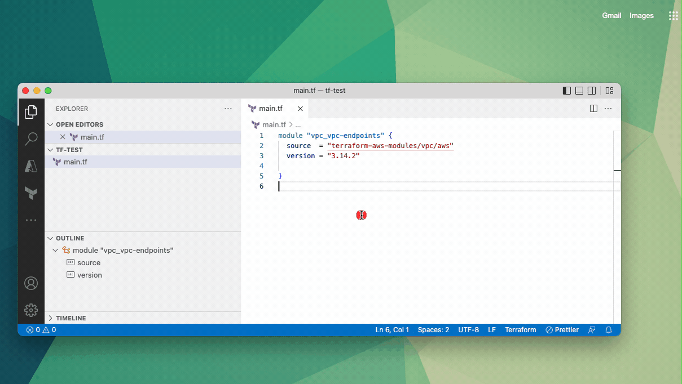Open the Search view in the activity bar
Screen dimensions: 682x384
[31, 139]
